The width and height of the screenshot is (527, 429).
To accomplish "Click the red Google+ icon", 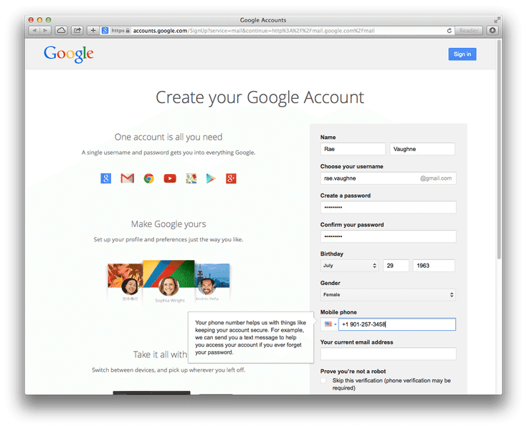I will coord(231,178).
